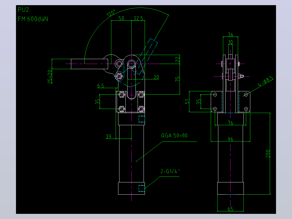Viewport: 292px width, 219px height.
Task: Select the 36 width dimension text
Action: click(231, 35)
